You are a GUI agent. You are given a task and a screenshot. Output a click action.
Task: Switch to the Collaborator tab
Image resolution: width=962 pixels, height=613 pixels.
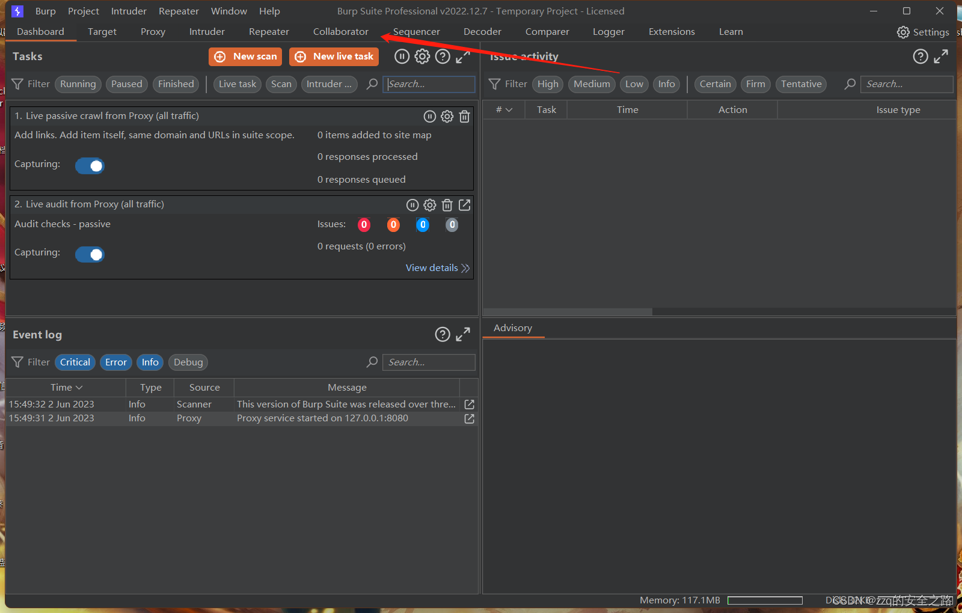pyautogui.click(x=341, y=32)
